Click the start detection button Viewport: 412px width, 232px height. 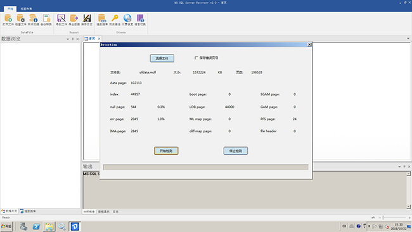(x=166, y=151)
